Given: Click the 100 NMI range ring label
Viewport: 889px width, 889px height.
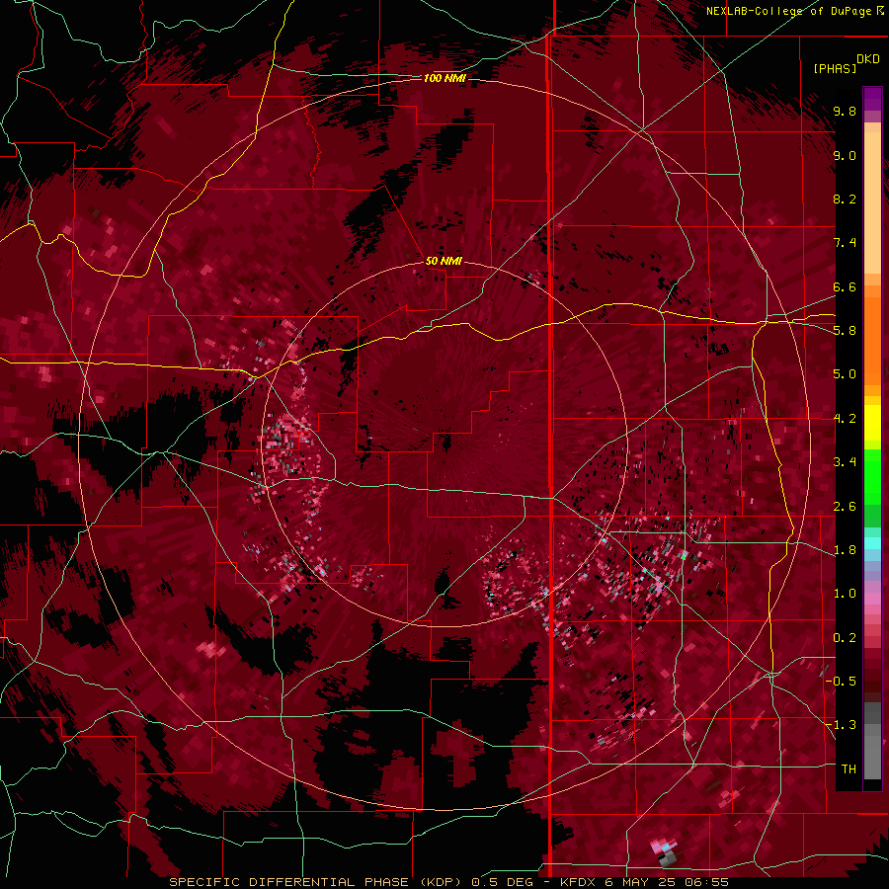Looking at the screenshot, I should pos(444,78).
